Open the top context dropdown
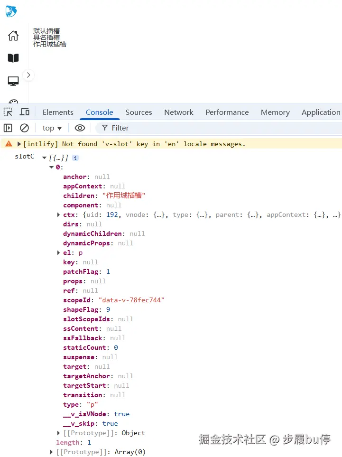The image size is (342, 457). click(x=52, y=128)
